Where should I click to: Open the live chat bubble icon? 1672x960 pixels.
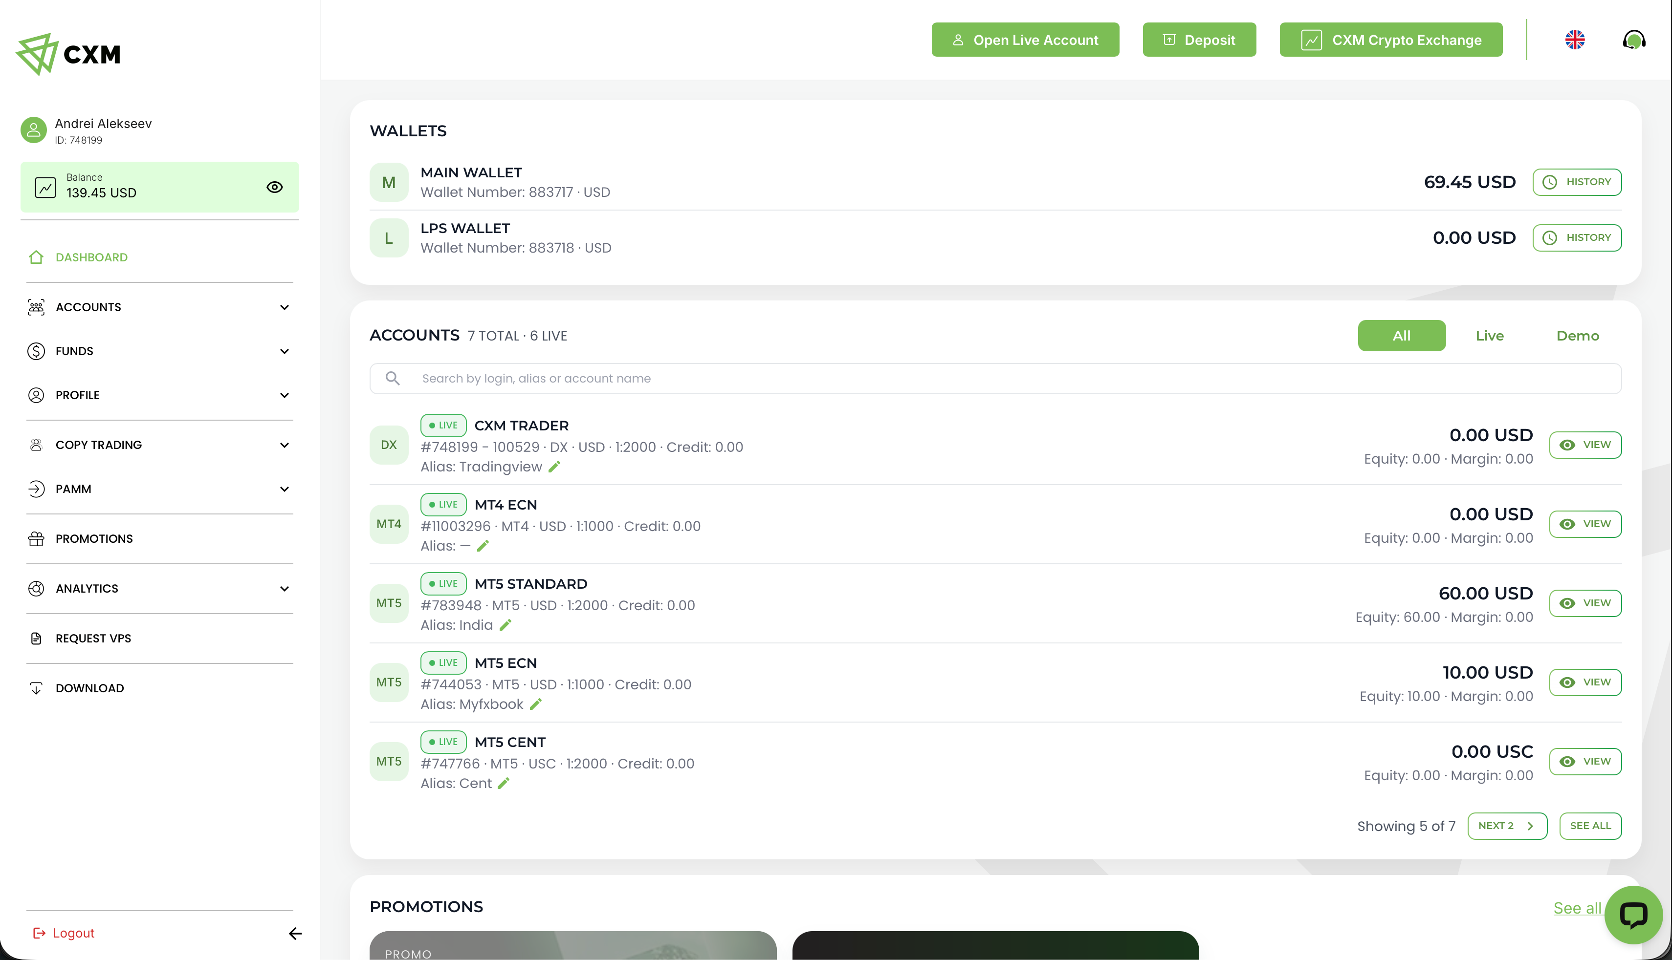1633,915
